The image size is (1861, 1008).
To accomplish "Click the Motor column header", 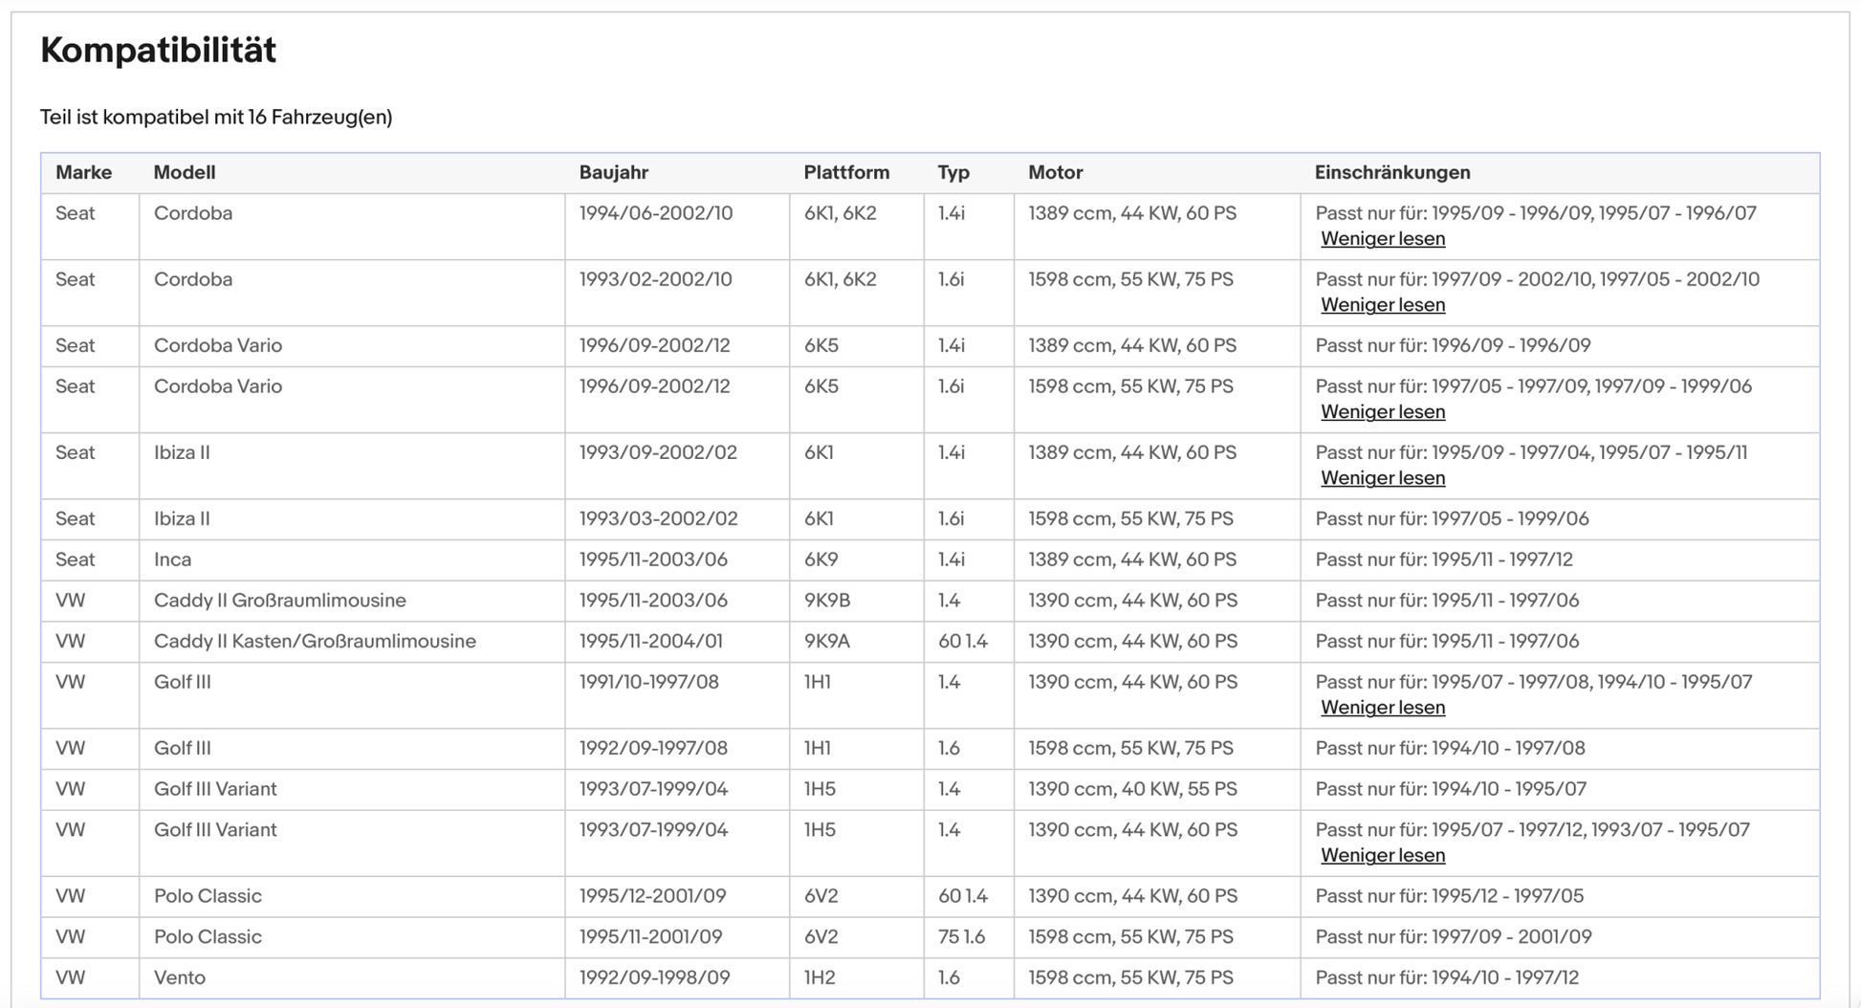I will coord(1055,173).
